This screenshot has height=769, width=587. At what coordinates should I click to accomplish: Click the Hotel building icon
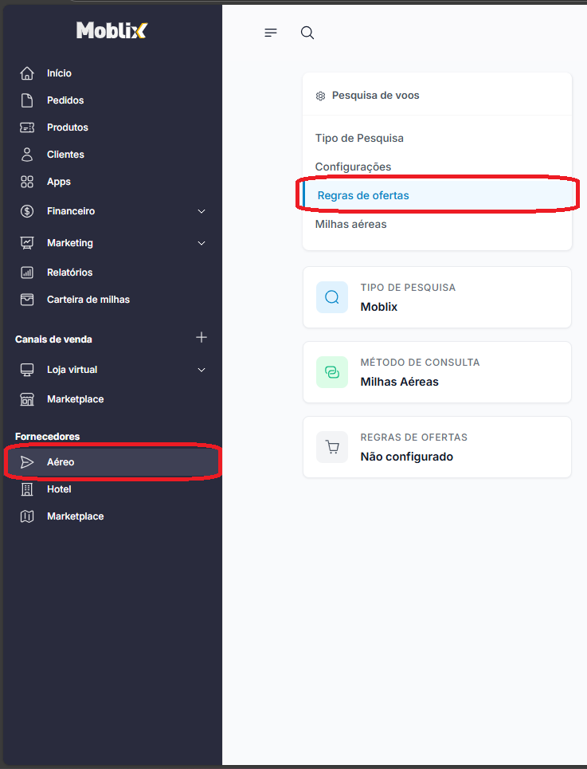point(27,489)
